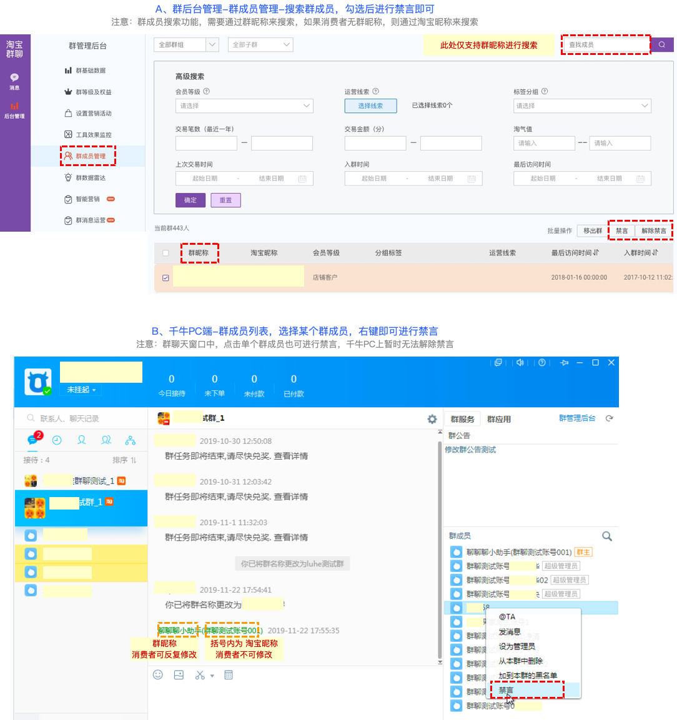Open 消息 in the purple sidebar

pyautogui.click(x=15, y=81)
